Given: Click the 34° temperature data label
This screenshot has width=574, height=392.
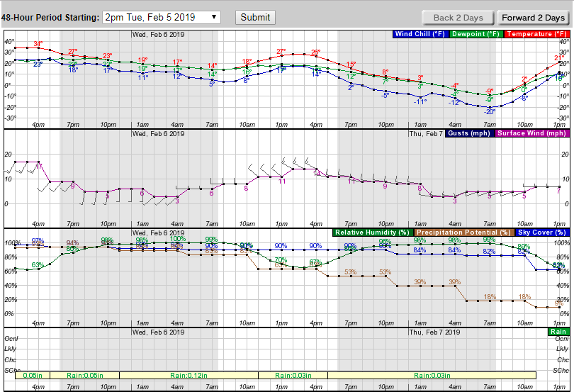Looking at the screenshot, I should coord(38,44).
